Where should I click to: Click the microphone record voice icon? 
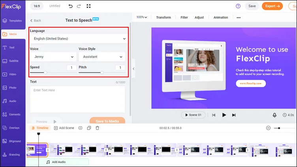pos(274,115)
